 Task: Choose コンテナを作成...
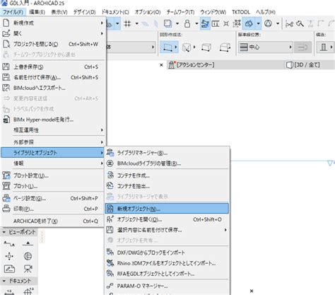tap(167, 175)
